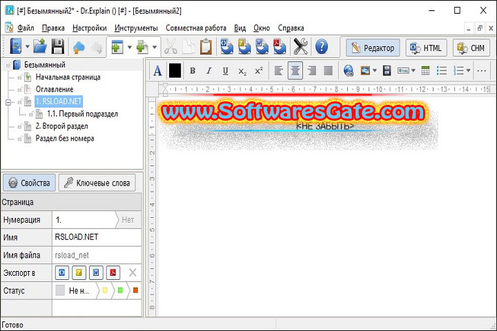Open the Совместная работа menu
497x331 pixels.
pos(196,28)
